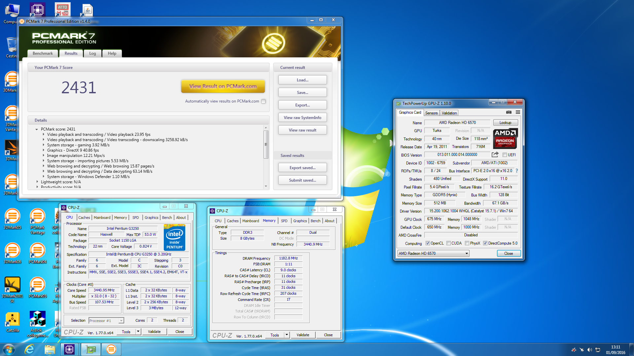Viewport: 634px width, 356px height.
Task: Toggle the DirectCompute 5.0 checkbox
Action: 485,243
